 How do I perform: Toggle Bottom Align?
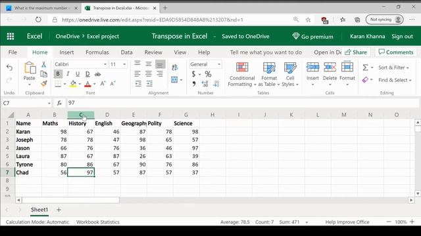coord(160,64)
